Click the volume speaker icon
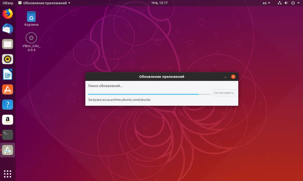 click(286, 3)
